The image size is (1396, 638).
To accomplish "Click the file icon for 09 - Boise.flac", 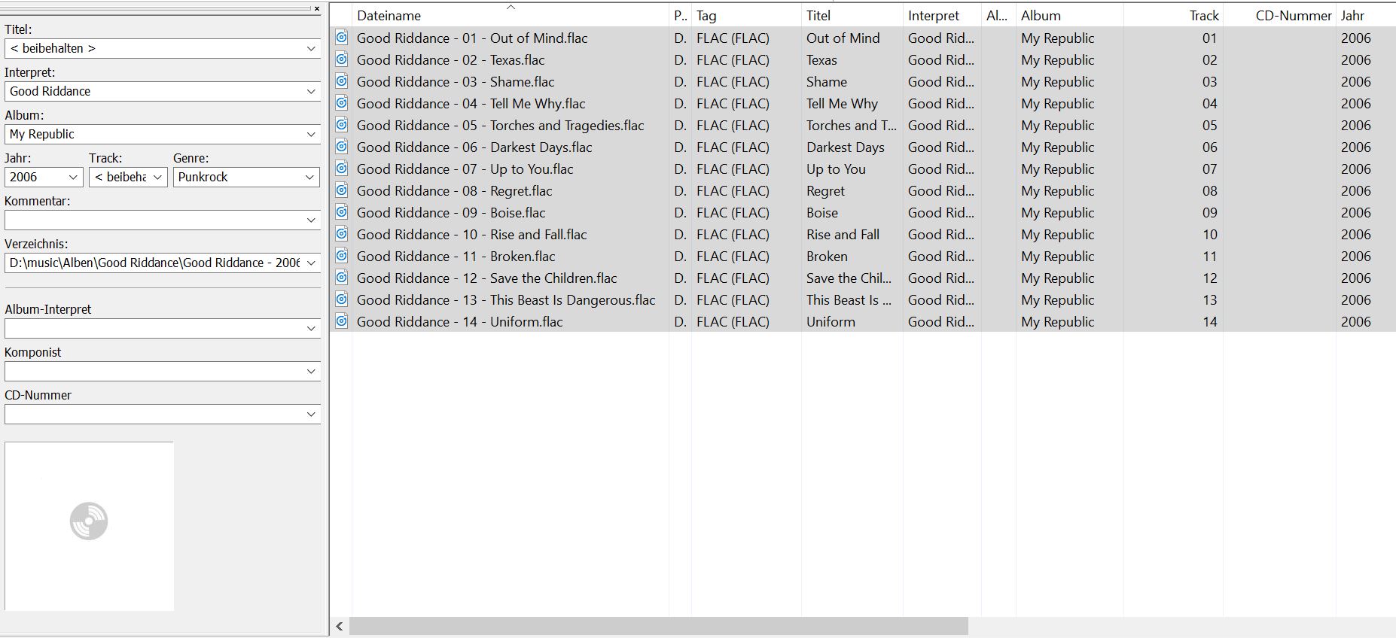I will pos(341,212).
